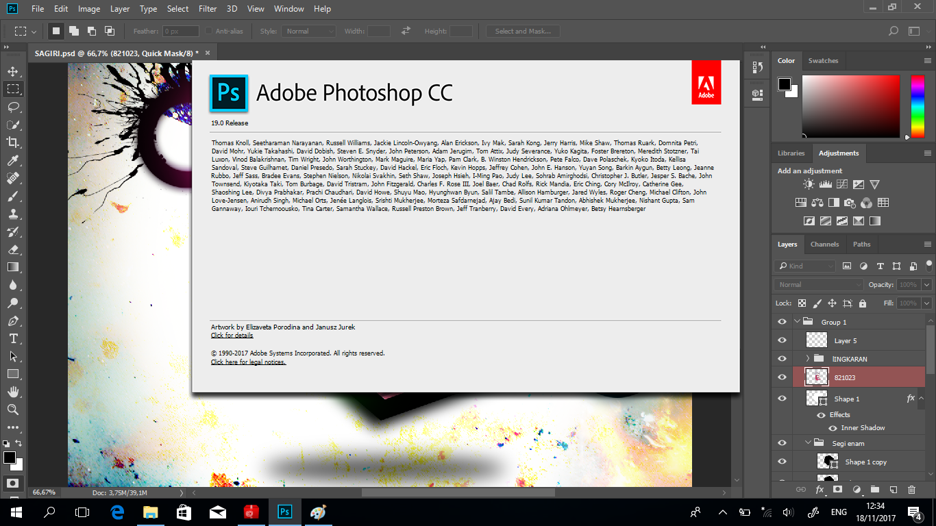This screenshot has height=526, width=936.
Task: Open the Layer menu
Action: click(120, 9)
